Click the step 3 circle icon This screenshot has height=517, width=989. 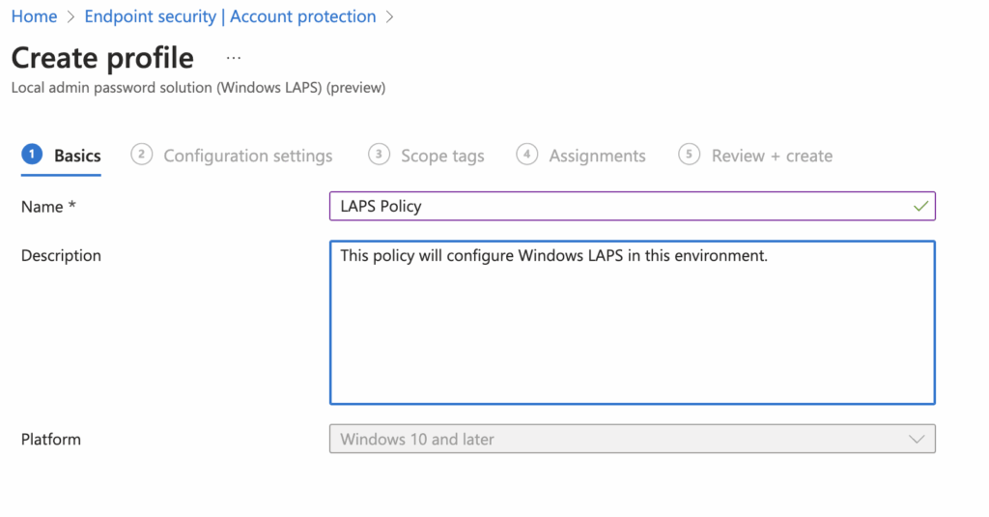click(x=380, y=155)
